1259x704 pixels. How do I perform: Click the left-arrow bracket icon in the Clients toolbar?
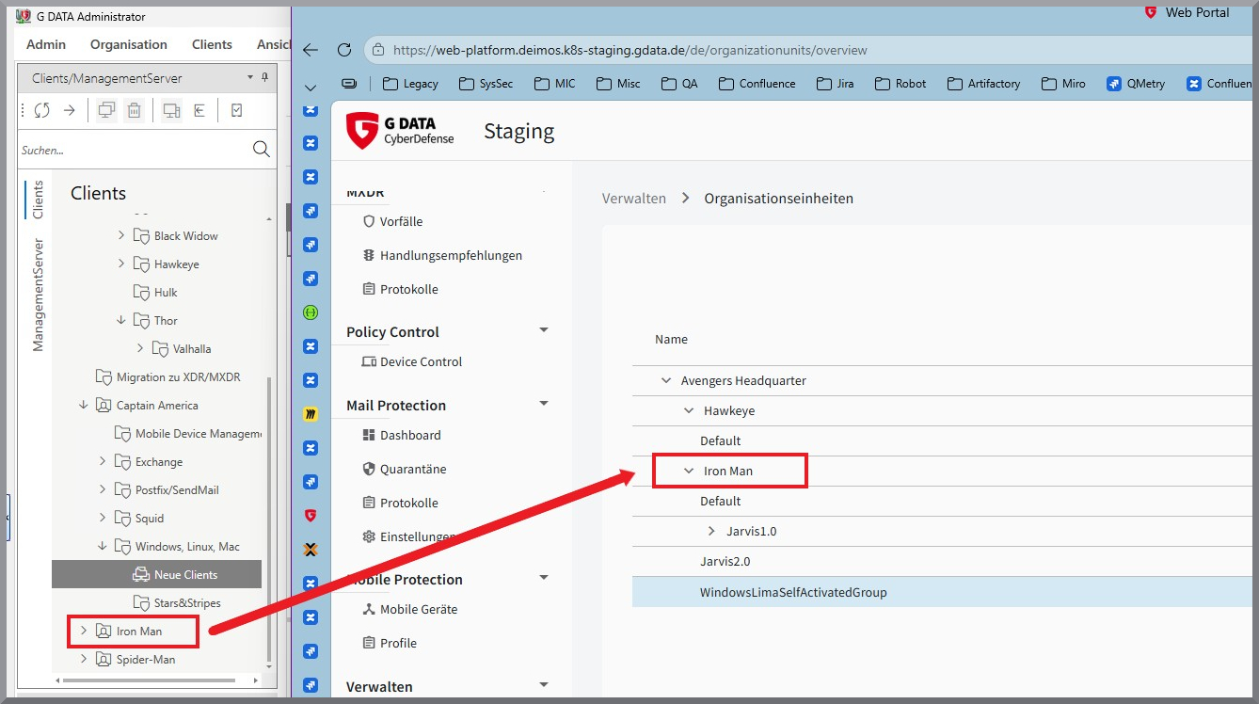[x=199, y=110]
